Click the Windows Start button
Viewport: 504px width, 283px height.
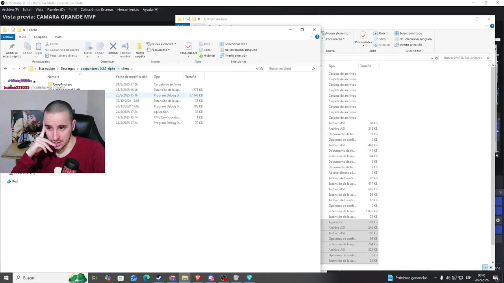[6, 278]
